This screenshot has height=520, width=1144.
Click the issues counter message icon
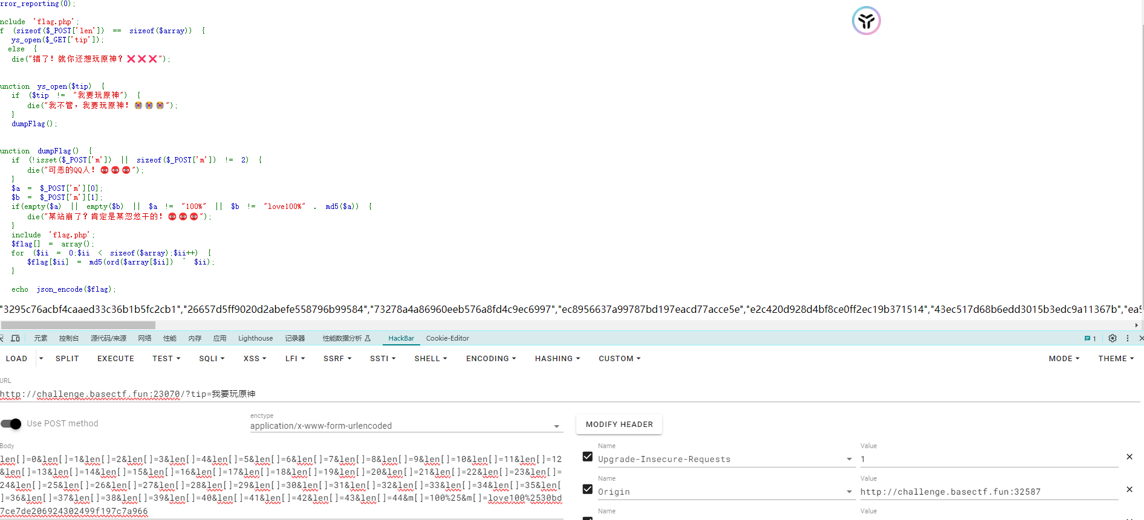tap(1090, 338)
